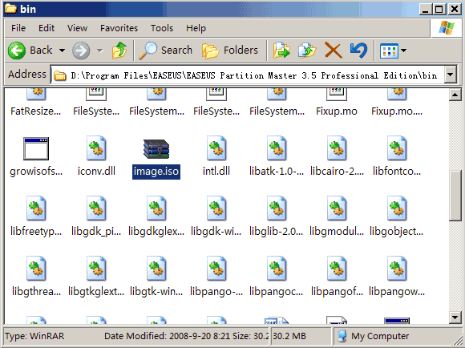This screenshot has height=348, width=465.
Task: Open the Edit menu
Action: [x=46, y=28]
